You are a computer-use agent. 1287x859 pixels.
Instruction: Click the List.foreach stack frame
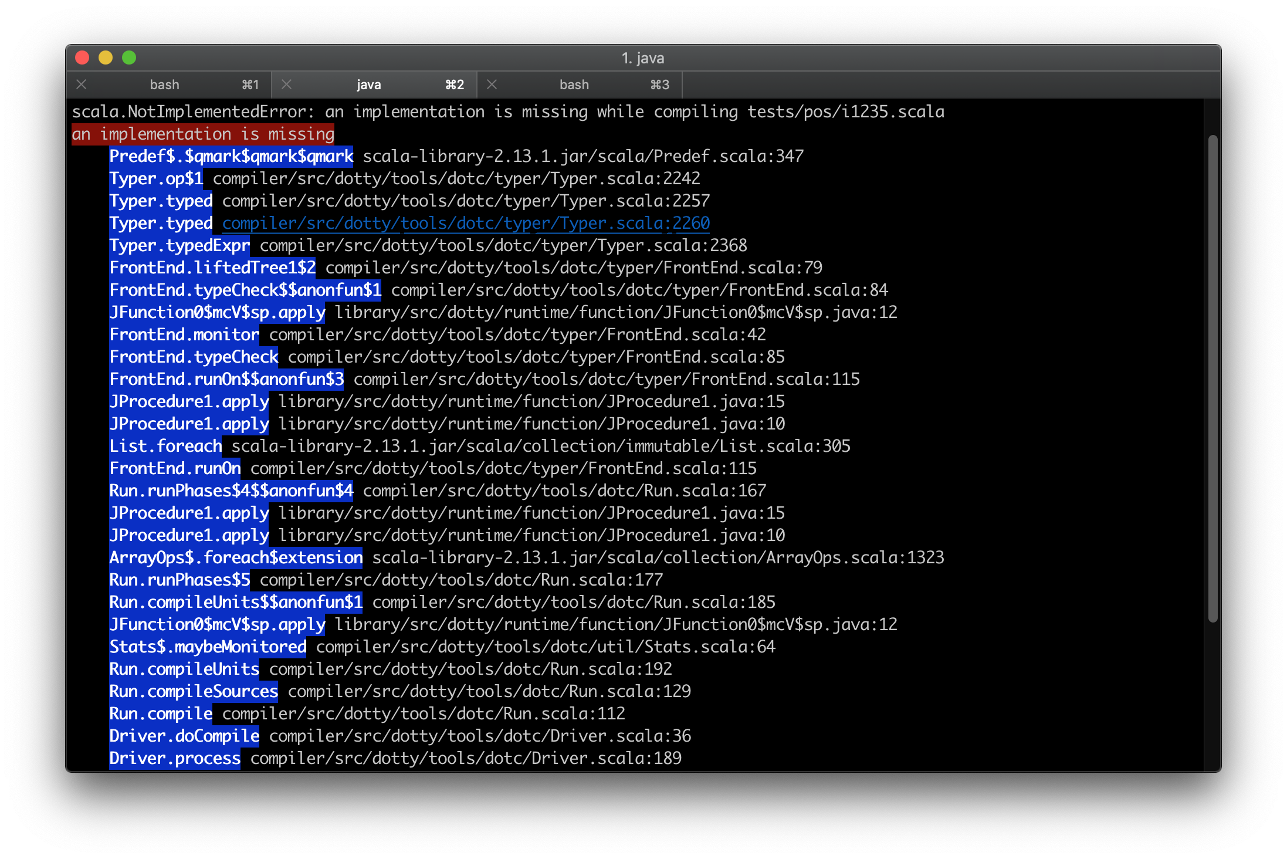pyautogui.click(x=165, y=446)
